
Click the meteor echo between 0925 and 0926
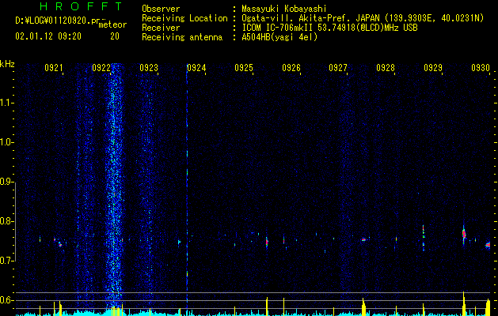(267, 243)
